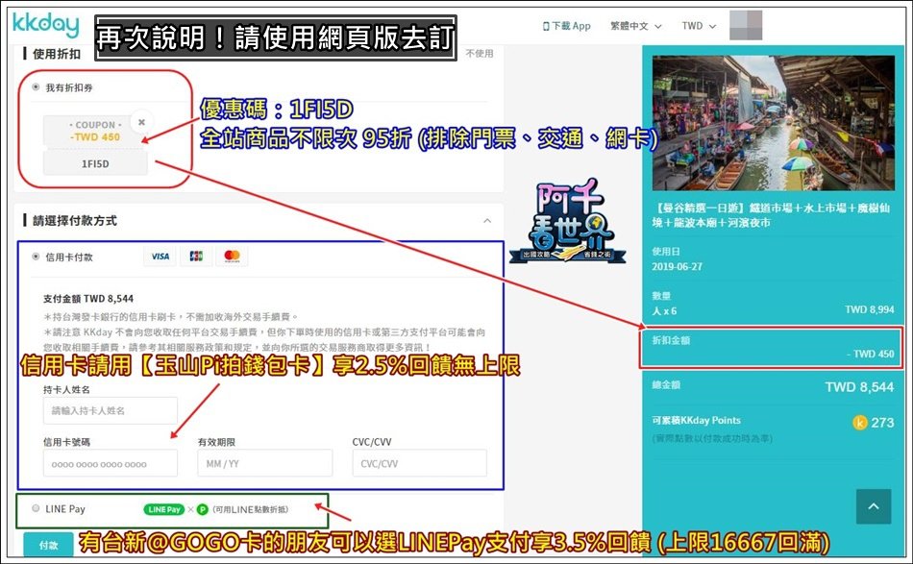Click the TWD 8,994 quantity price

click(870, 309)
